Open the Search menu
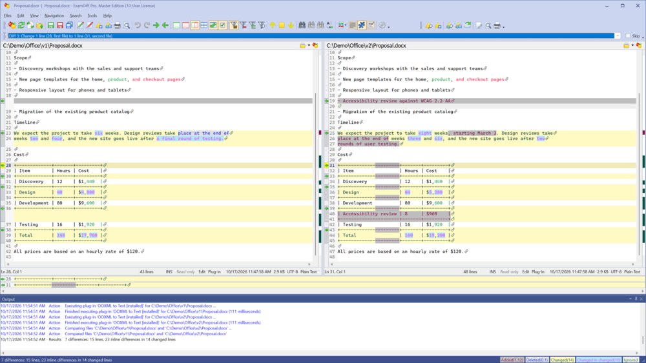This screenshot has width=646, height=363. pos(76,15)
